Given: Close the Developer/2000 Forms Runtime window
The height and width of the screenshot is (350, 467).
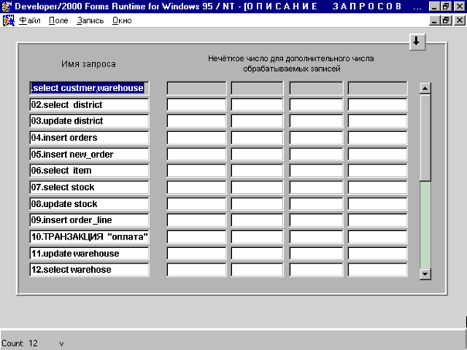Looking at the screenshot, I should coord(459,6).
